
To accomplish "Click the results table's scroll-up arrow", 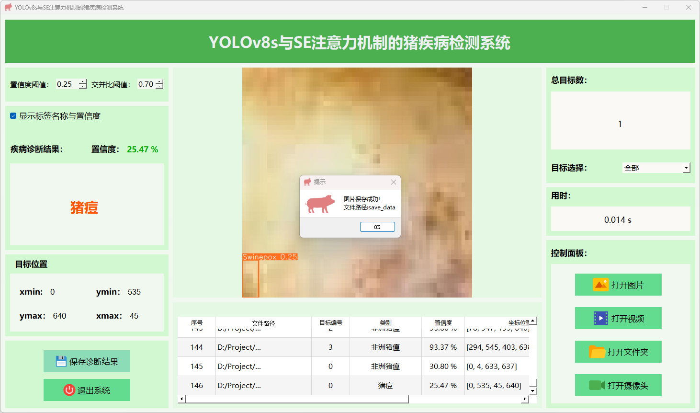I will pos(533,321).
